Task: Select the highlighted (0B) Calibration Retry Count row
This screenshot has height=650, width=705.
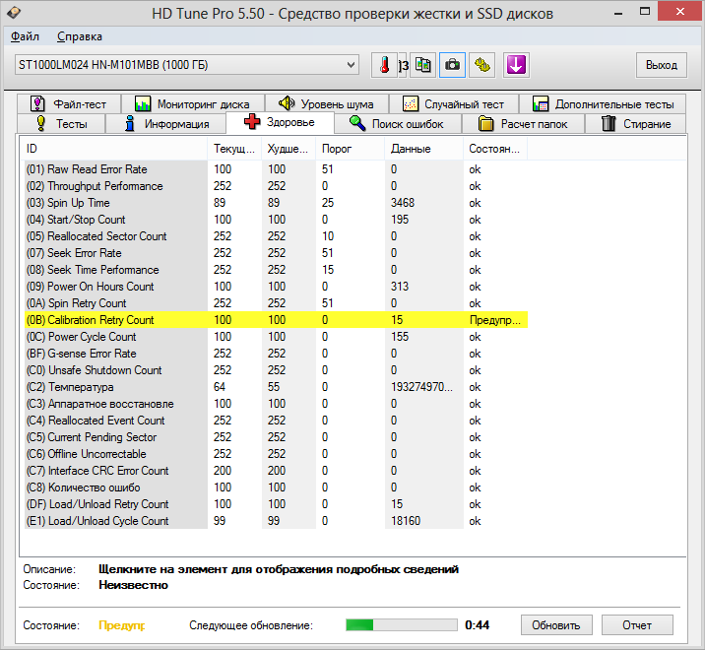Action: [x=276, y=320]
